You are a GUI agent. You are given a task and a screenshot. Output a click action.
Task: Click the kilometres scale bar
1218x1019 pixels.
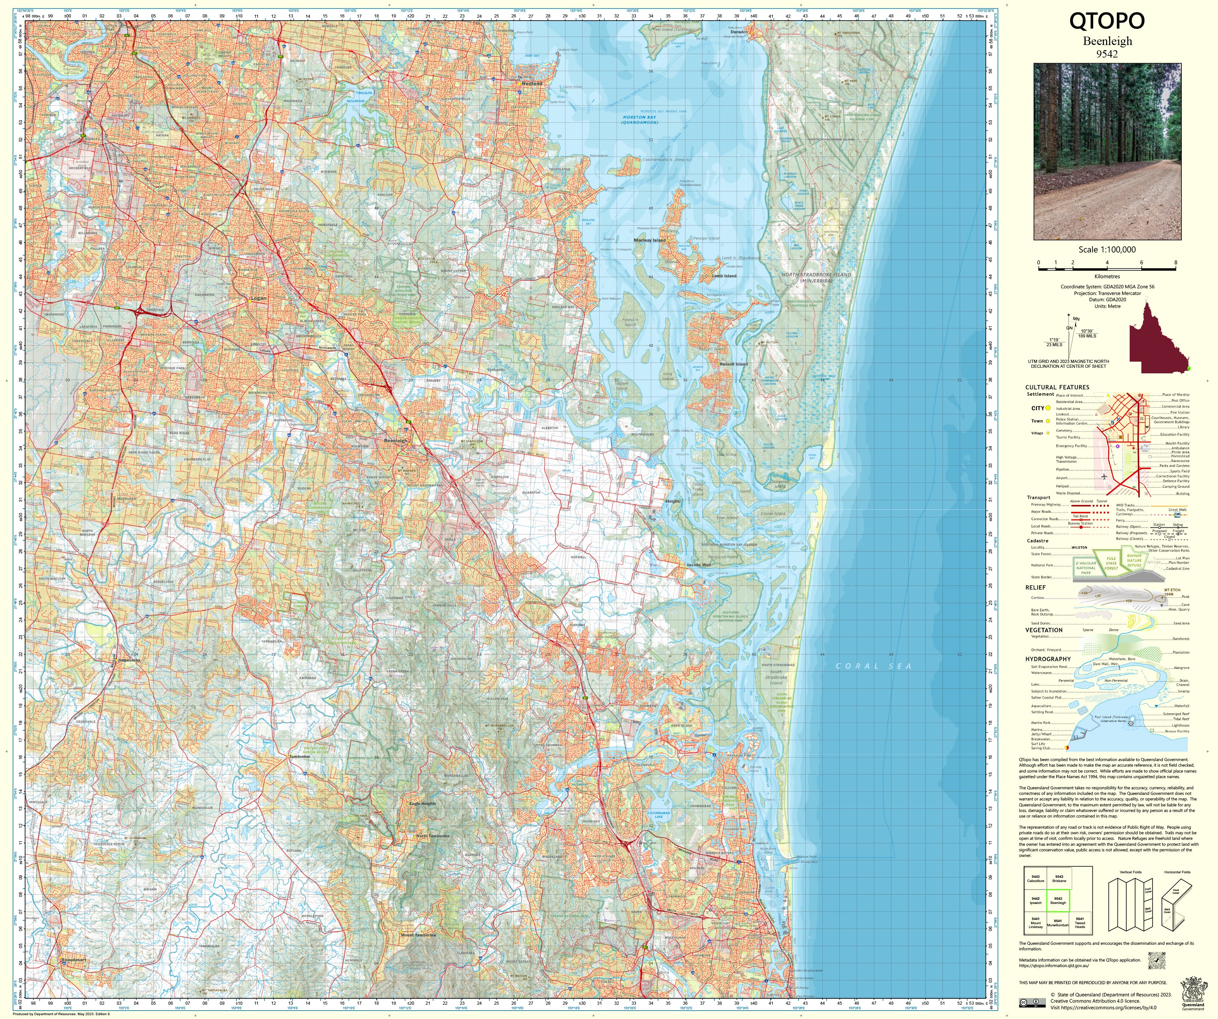coord(1107,269)
